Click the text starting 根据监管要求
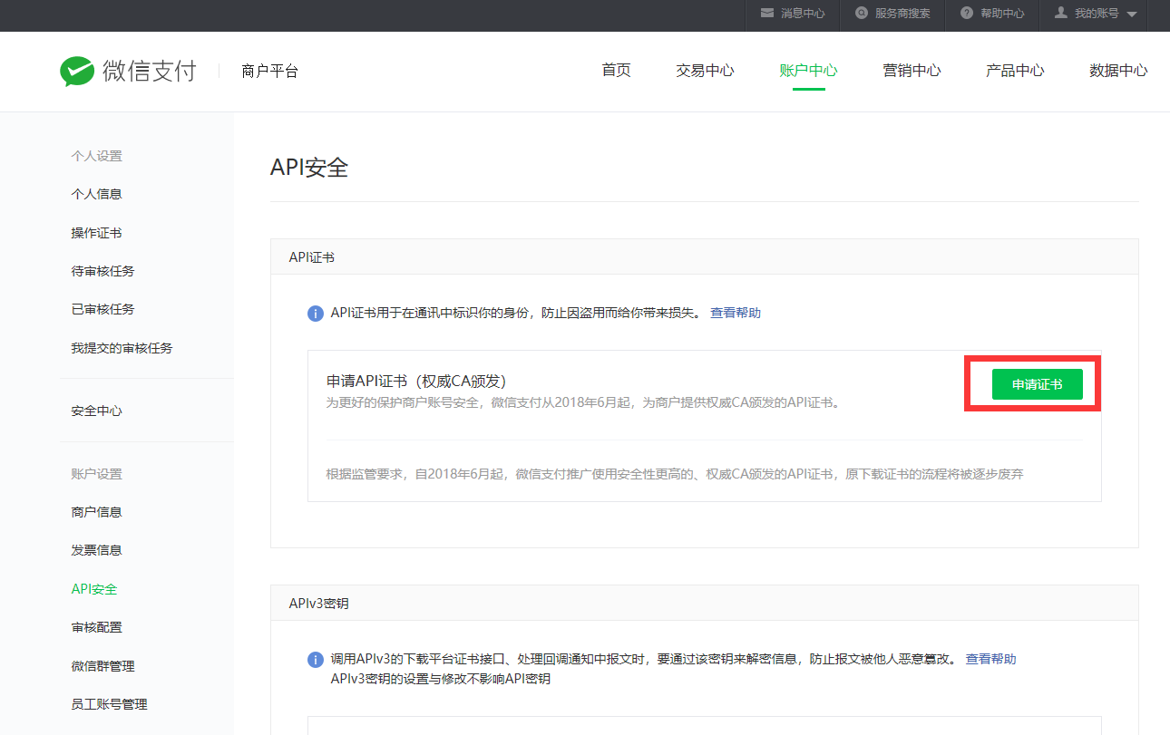This screenshot has width=1170, height=735. [675, 474]
